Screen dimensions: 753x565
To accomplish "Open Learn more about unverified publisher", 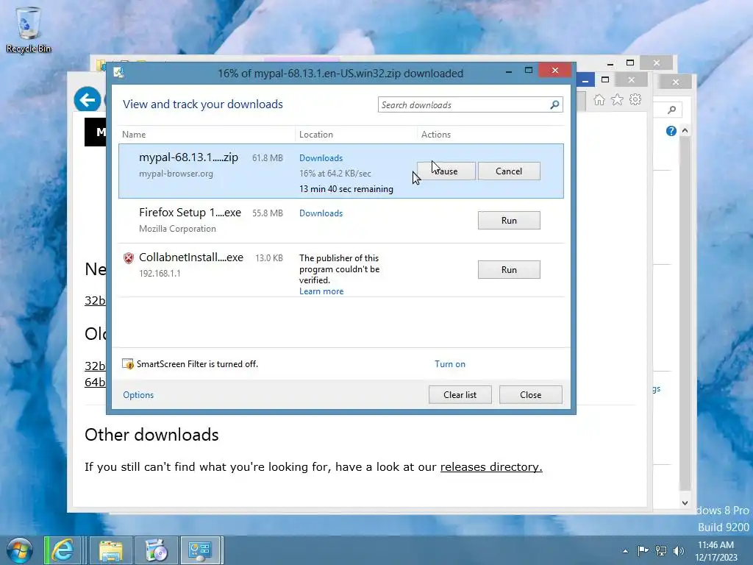I will pyautogui.click(x=321, y=291).
